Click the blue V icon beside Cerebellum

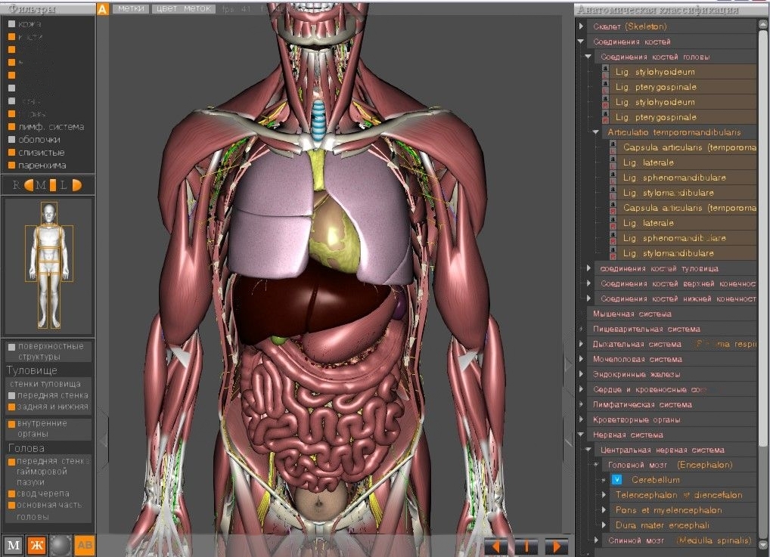click(616, 480)
